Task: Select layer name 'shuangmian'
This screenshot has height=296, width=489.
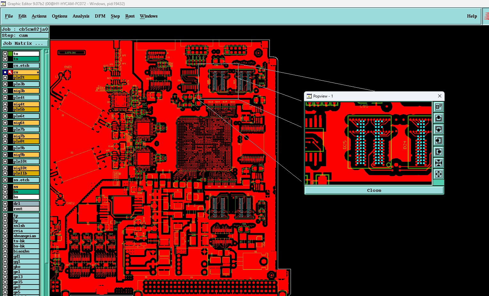Action: click(x=26, y=236)
